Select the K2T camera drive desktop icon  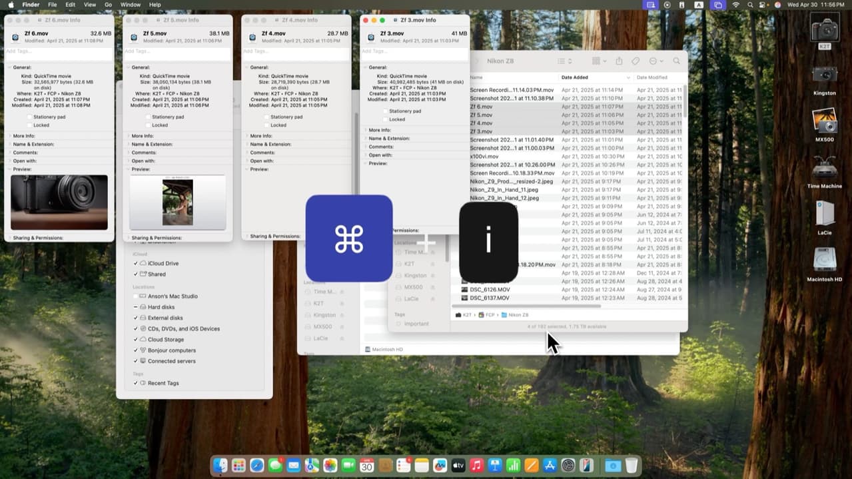tap(825, 31)
